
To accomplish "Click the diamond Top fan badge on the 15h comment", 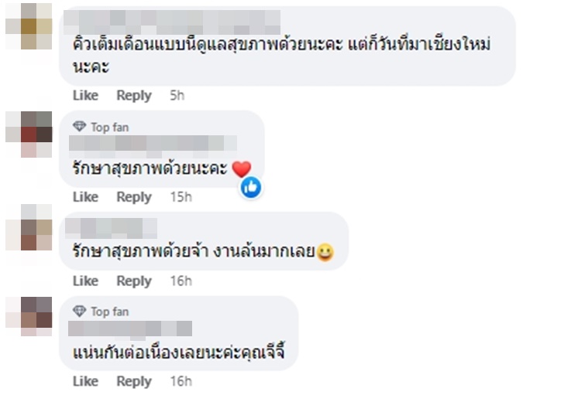I will [x=79, y=127].
